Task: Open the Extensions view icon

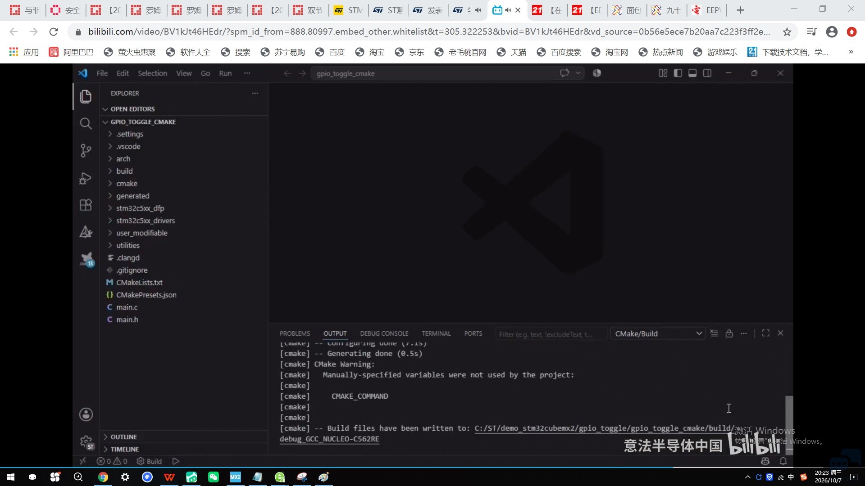Action: 86,205
